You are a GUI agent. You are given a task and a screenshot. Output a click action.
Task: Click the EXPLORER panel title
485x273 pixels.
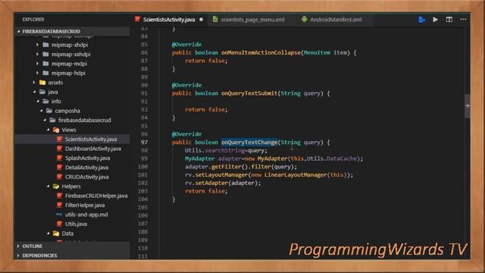coord(33,20)
